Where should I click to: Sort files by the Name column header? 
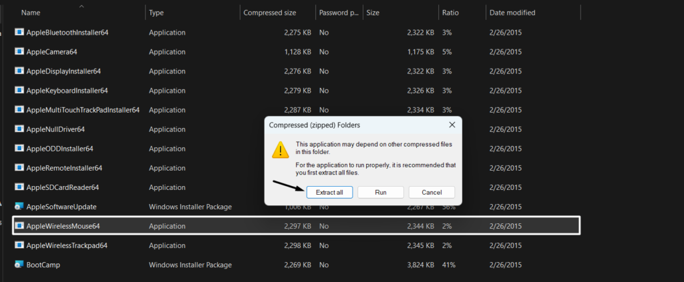click(31, 13)
